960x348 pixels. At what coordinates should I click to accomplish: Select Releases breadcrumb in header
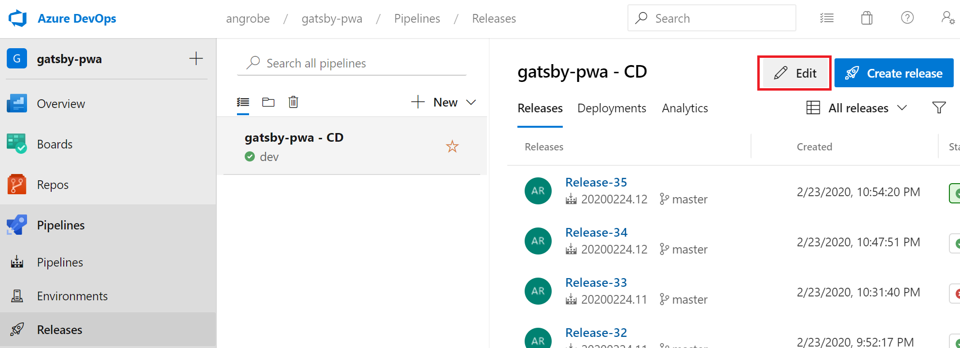pyautogui.click(x=494, y=18)
